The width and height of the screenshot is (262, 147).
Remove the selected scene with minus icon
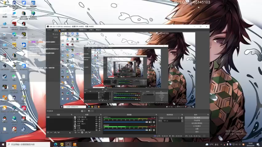(51, 132)
